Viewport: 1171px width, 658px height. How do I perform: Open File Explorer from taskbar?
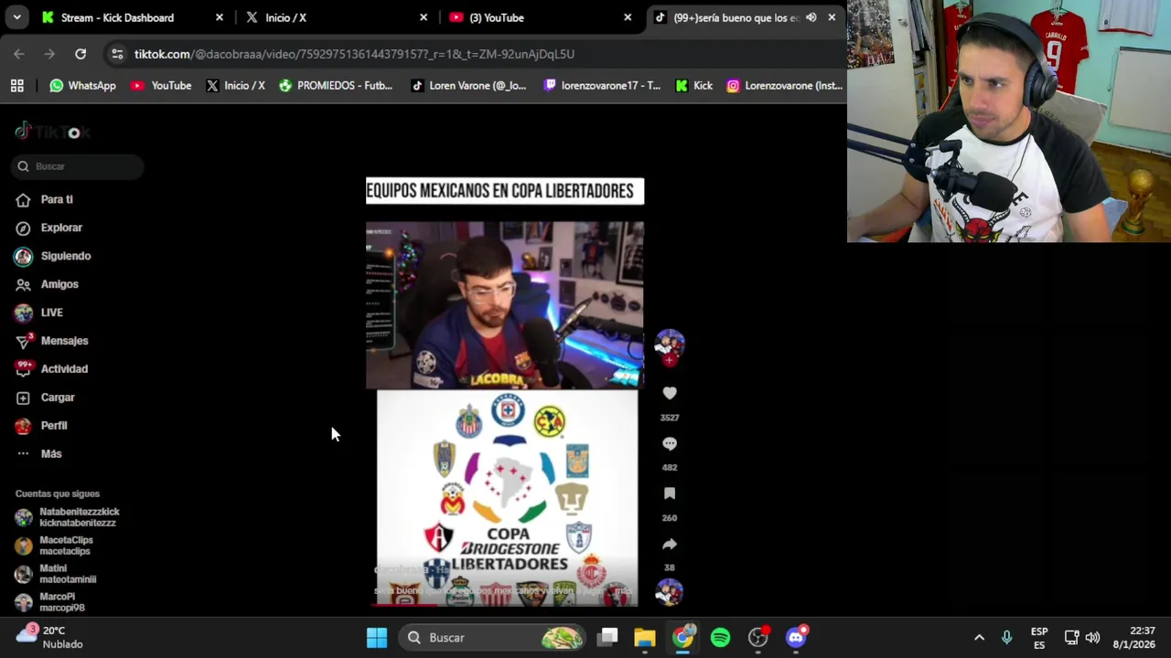point(645,638)
